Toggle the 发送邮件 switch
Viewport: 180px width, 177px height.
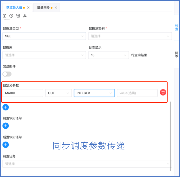pos(7,74)
